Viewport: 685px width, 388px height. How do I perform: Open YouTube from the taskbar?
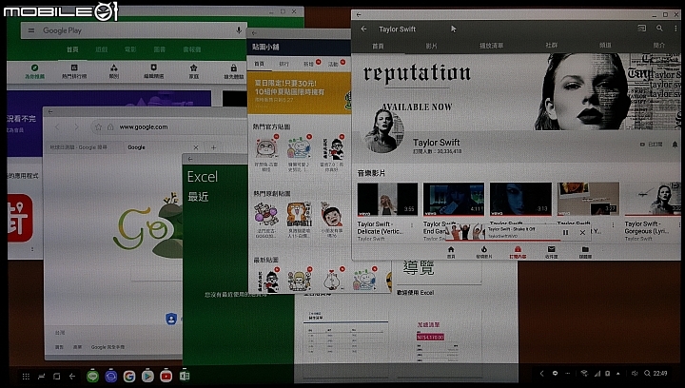point(166,376)
